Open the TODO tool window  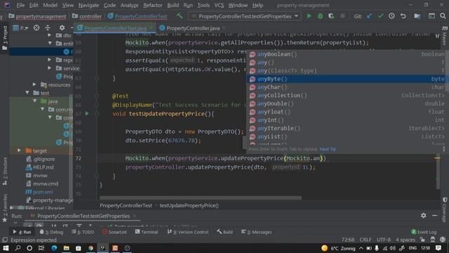(83, 232)
